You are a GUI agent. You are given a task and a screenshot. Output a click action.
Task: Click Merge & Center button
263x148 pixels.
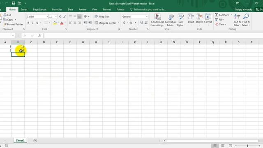pos(105,23)
